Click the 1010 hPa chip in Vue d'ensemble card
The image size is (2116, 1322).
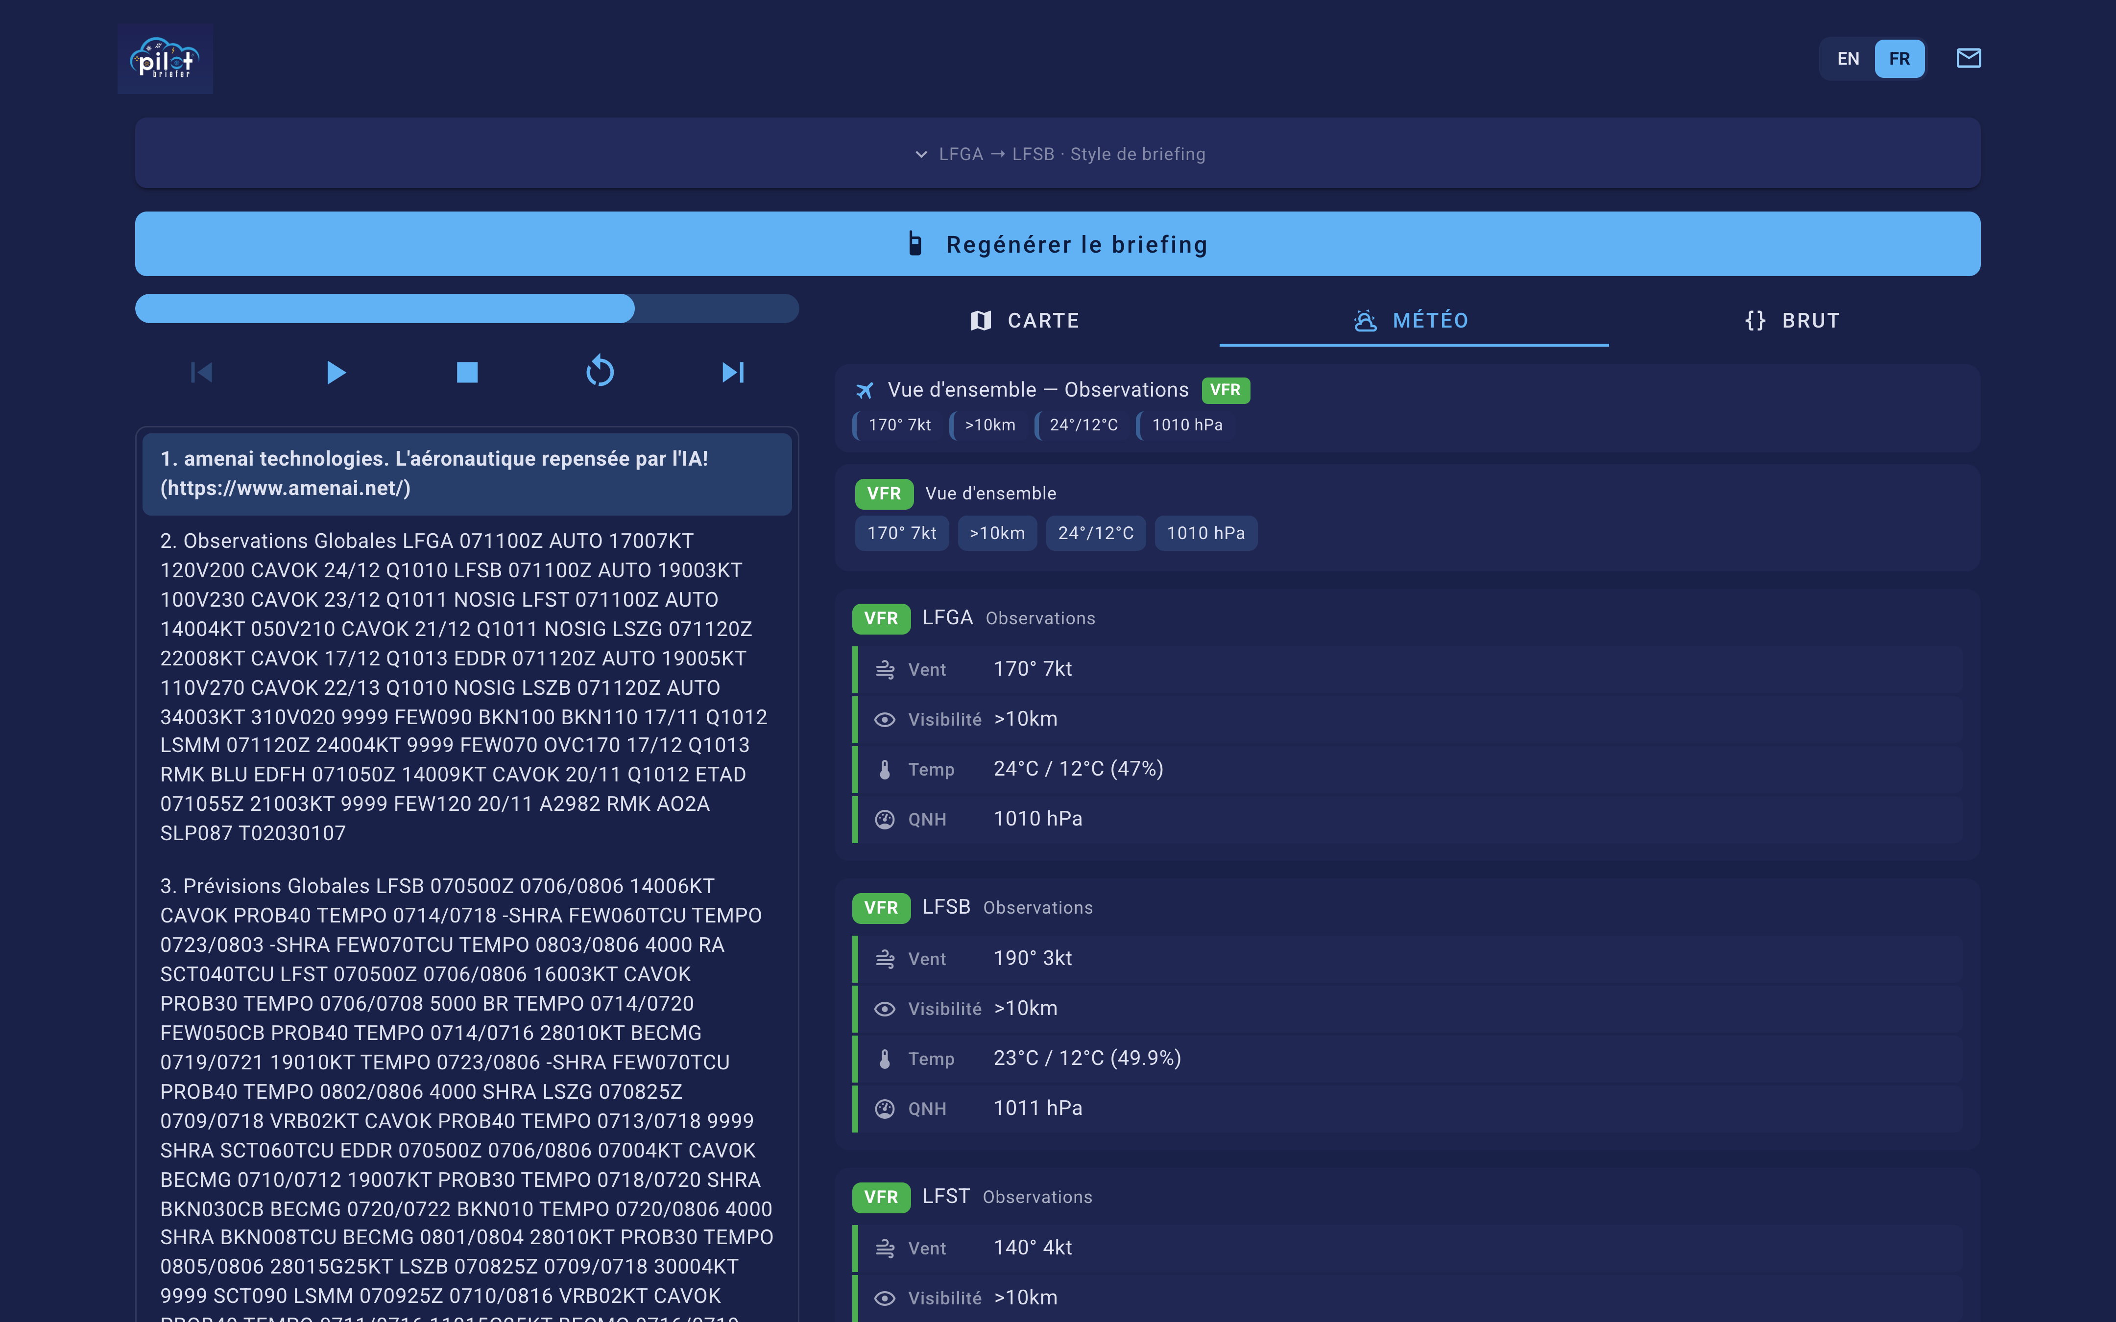(x=1206, y=533)
